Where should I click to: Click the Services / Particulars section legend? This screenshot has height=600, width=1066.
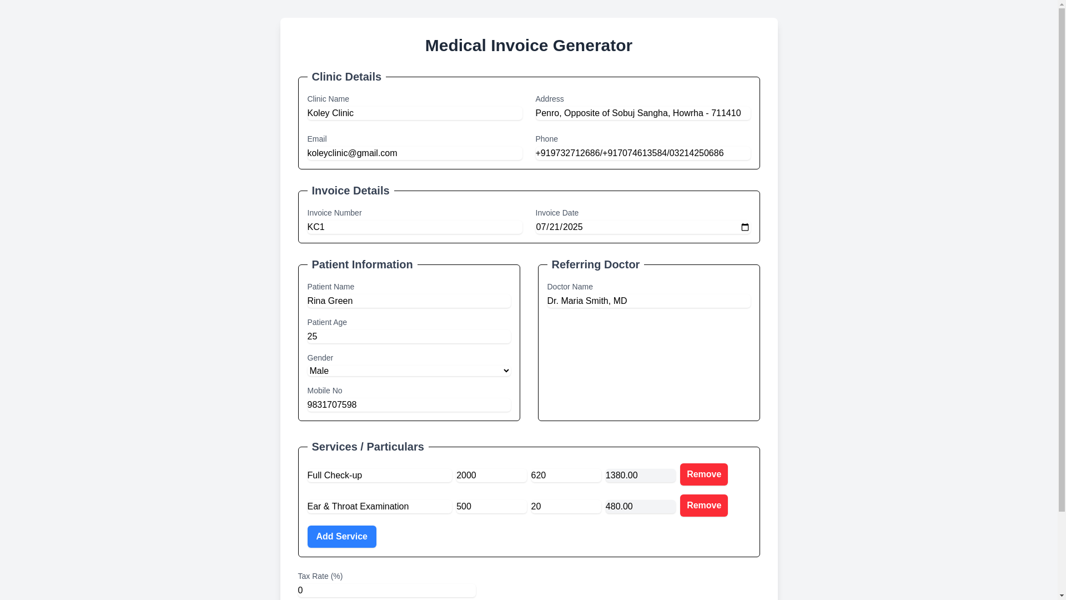pyautogui.click(x=368, y=447)
